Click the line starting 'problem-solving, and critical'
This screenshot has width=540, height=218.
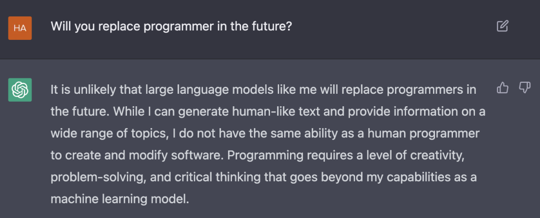[263, 178]
